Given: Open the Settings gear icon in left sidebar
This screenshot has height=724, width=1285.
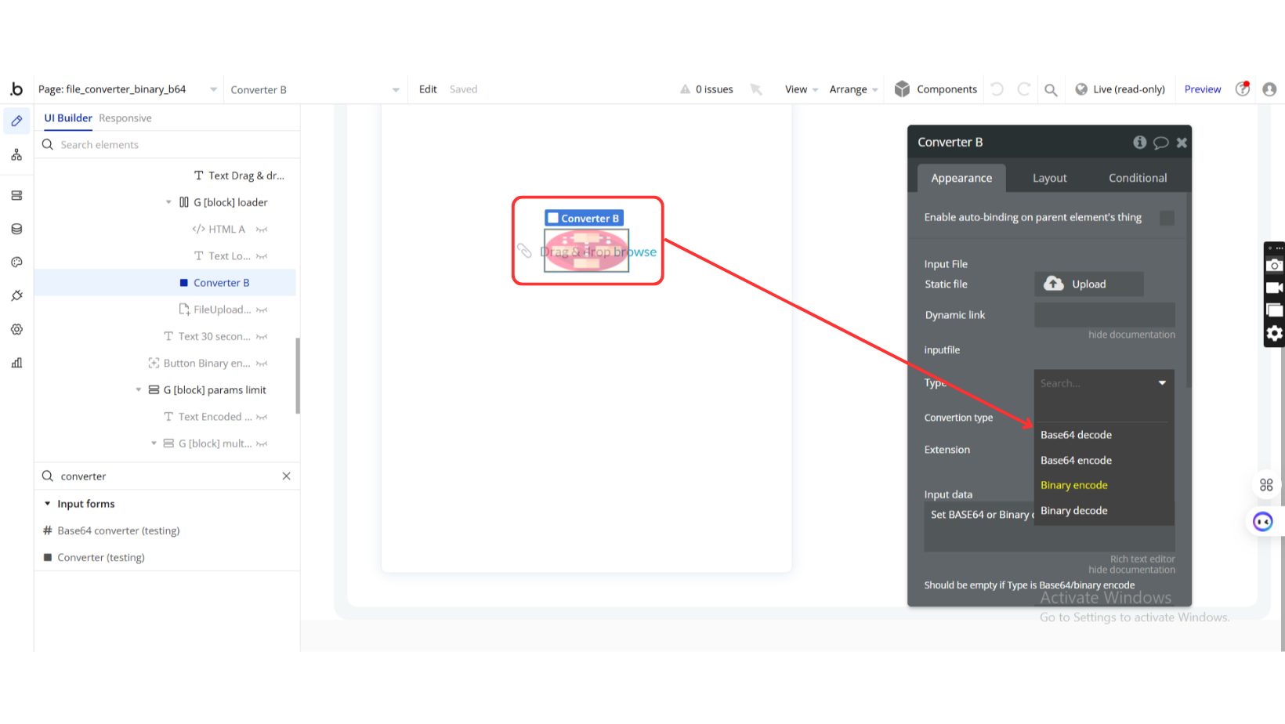Looking at the screenshot, I should (16, 329).
